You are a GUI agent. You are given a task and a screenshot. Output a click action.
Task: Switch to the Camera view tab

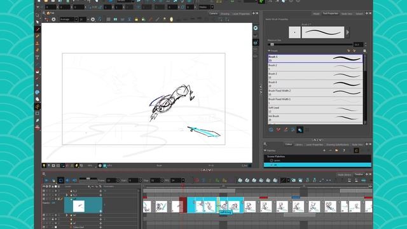pos(214,13)
